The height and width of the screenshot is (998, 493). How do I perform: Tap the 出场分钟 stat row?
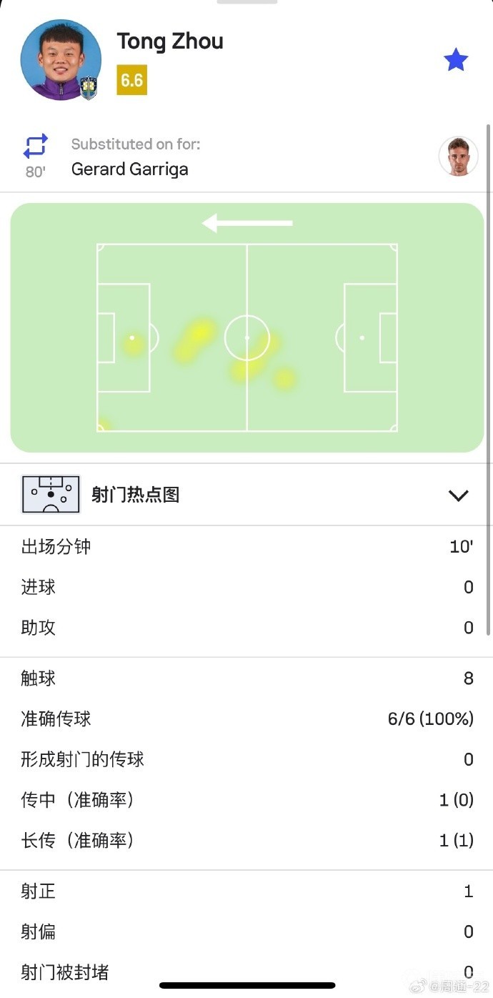point(246,547)
